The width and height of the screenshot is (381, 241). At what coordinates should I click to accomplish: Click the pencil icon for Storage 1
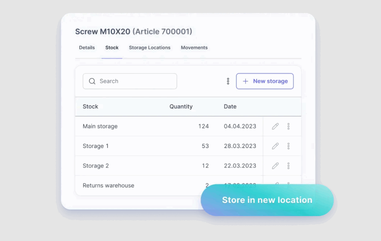pyautogui.click(x=275, y=146)
